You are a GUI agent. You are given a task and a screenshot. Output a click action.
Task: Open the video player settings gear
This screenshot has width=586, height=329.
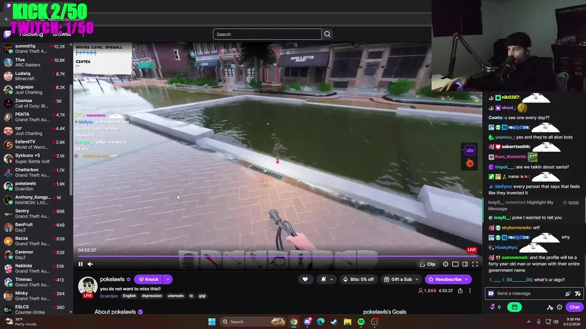click(x=445, y=264)
